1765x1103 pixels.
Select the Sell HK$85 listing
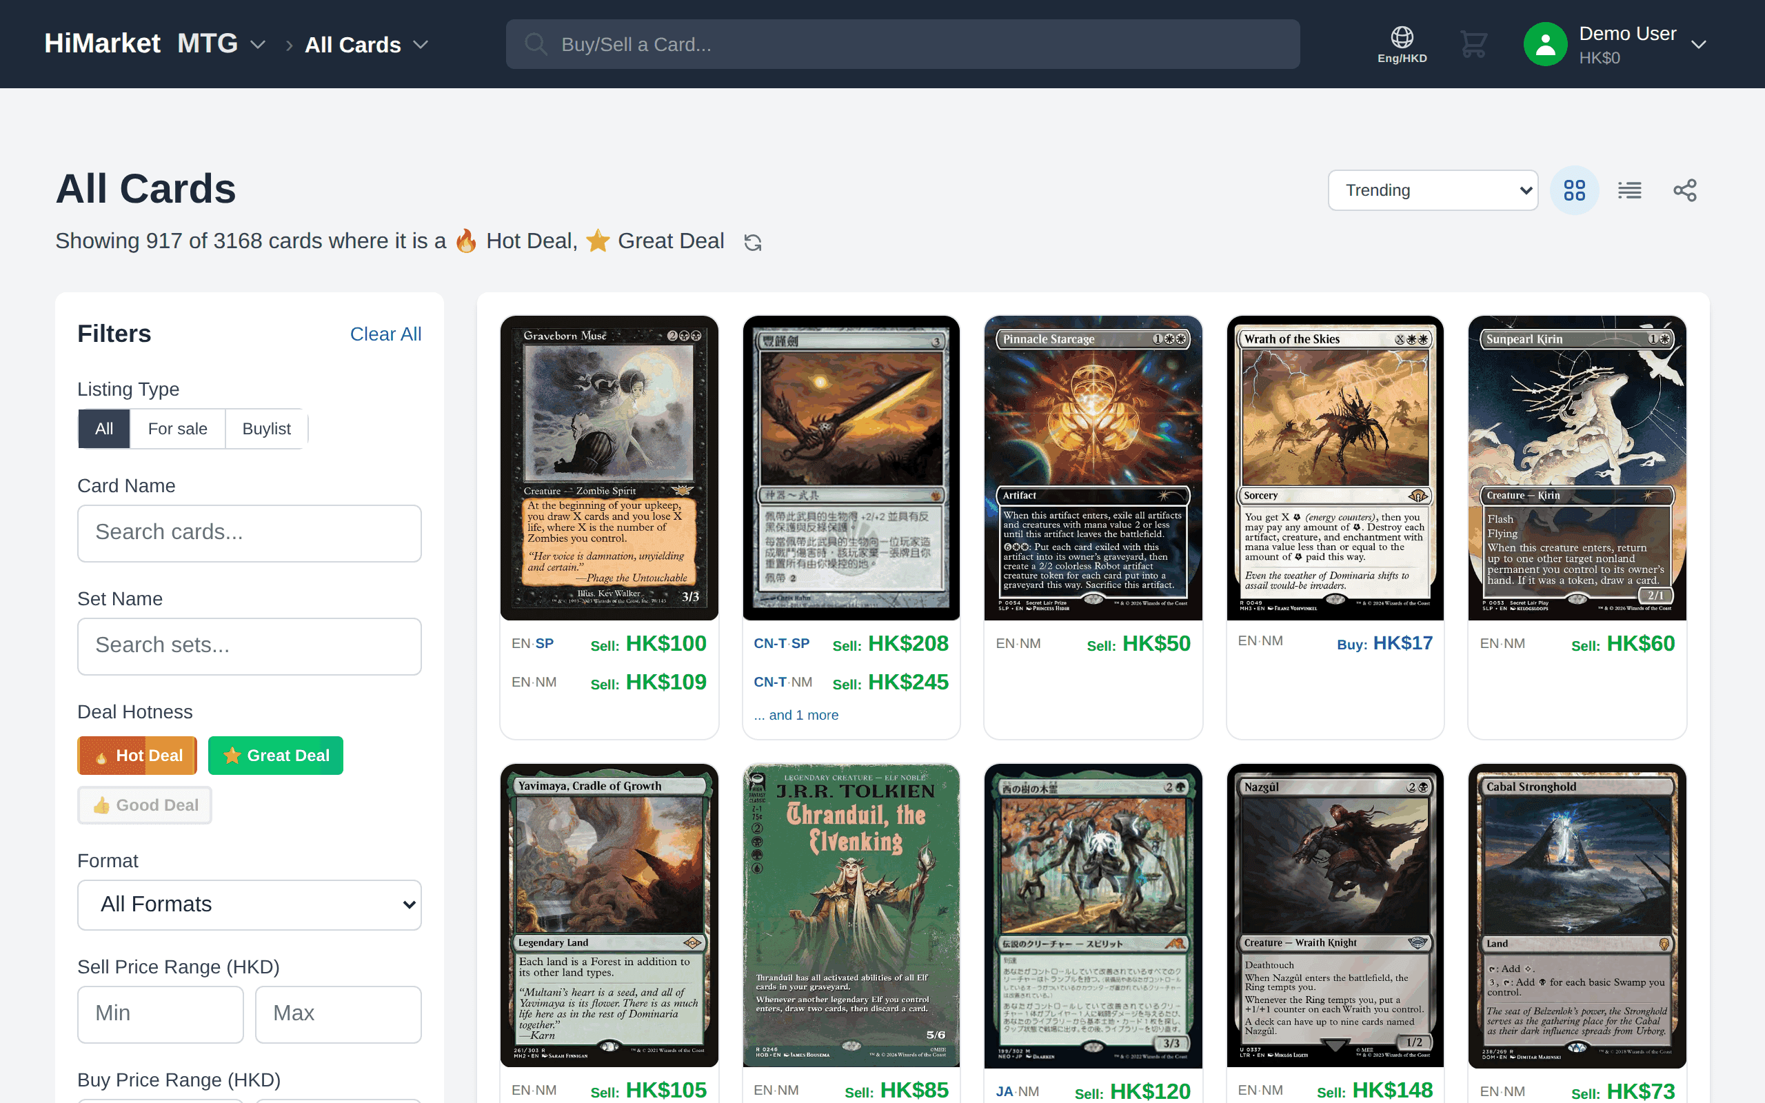851,1091
